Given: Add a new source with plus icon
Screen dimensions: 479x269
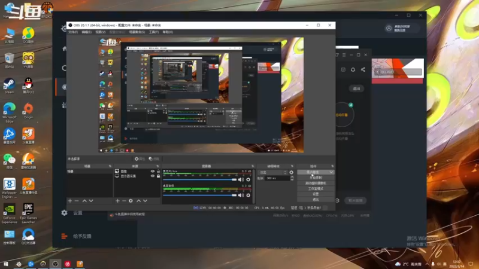Looking at the screenshot, I should coord(117,201).
